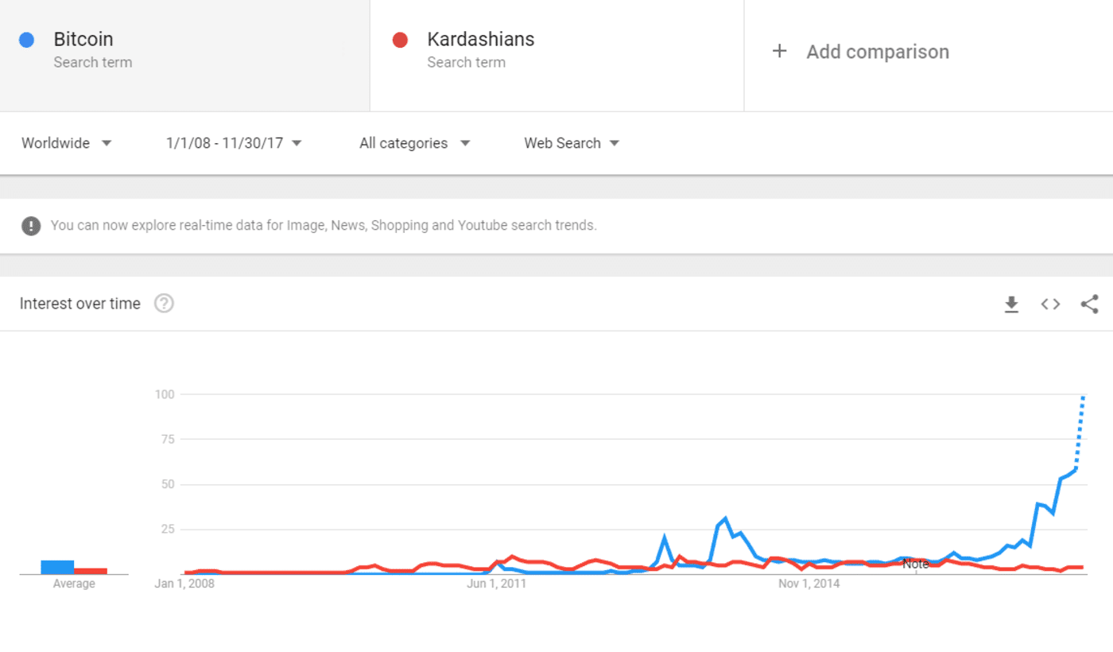Toggle Kardashians series via its average bar

[91, 570]
